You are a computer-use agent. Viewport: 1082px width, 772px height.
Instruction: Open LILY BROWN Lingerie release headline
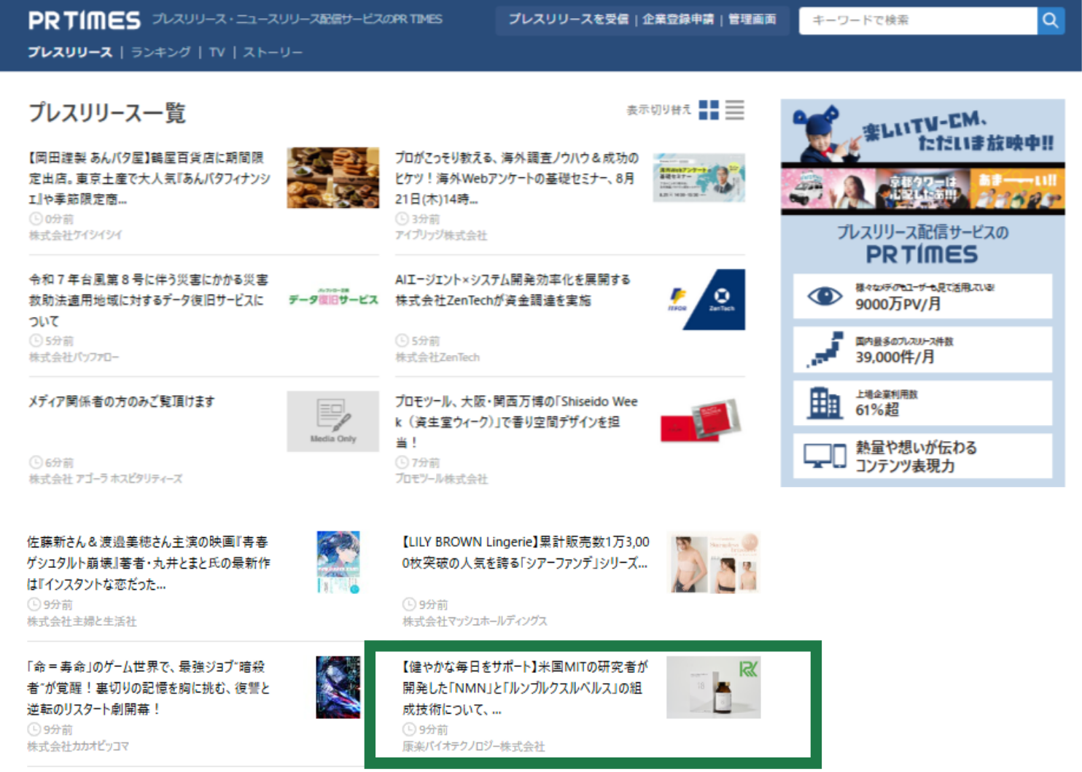[526, 553]
